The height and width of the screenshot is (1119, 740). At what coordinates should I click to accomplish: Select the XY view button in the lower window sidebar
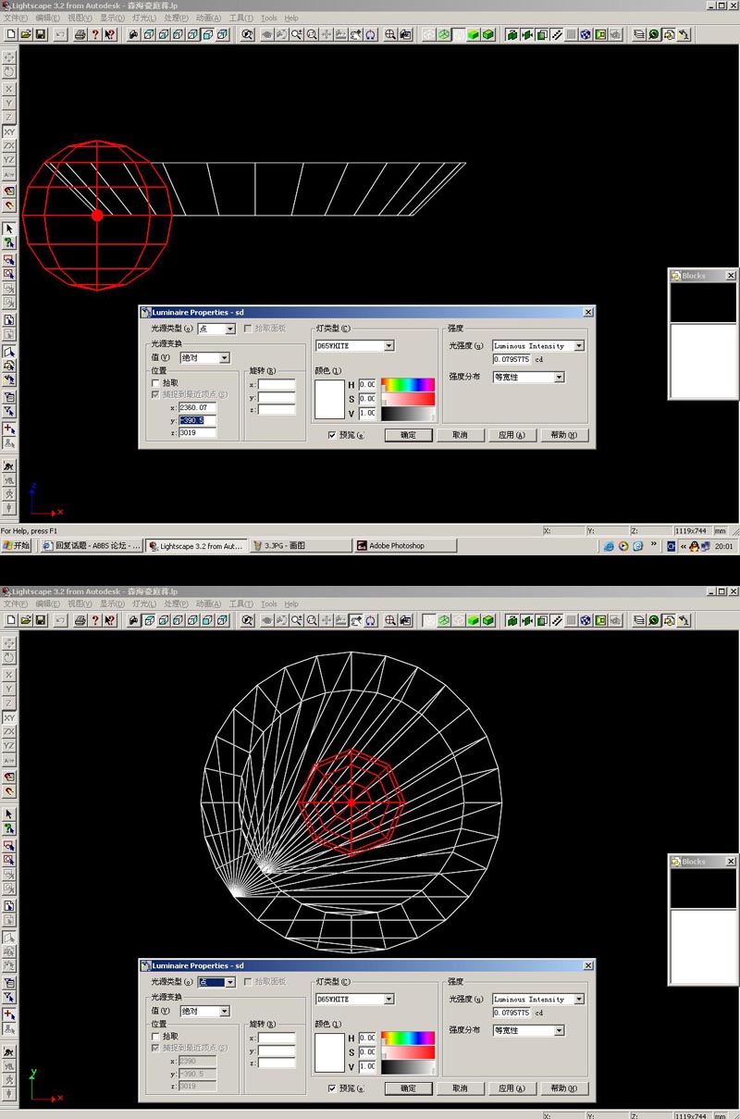9,717
